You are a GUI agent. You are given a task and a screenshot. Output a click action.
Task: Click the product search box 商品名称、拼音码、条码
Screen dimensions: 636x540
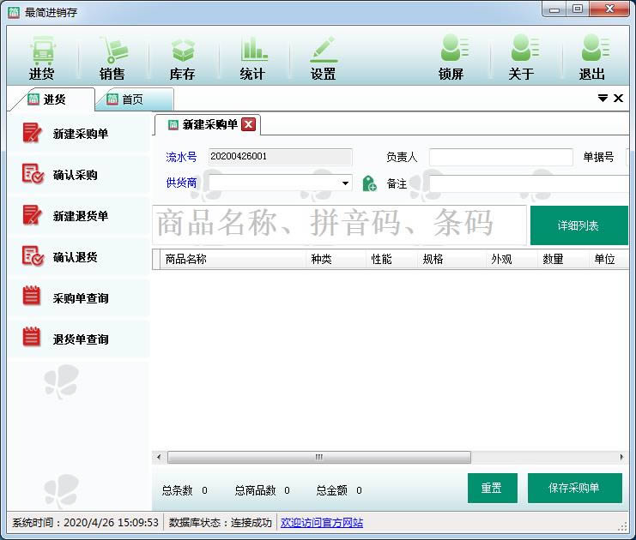click(x=340, y=225)
